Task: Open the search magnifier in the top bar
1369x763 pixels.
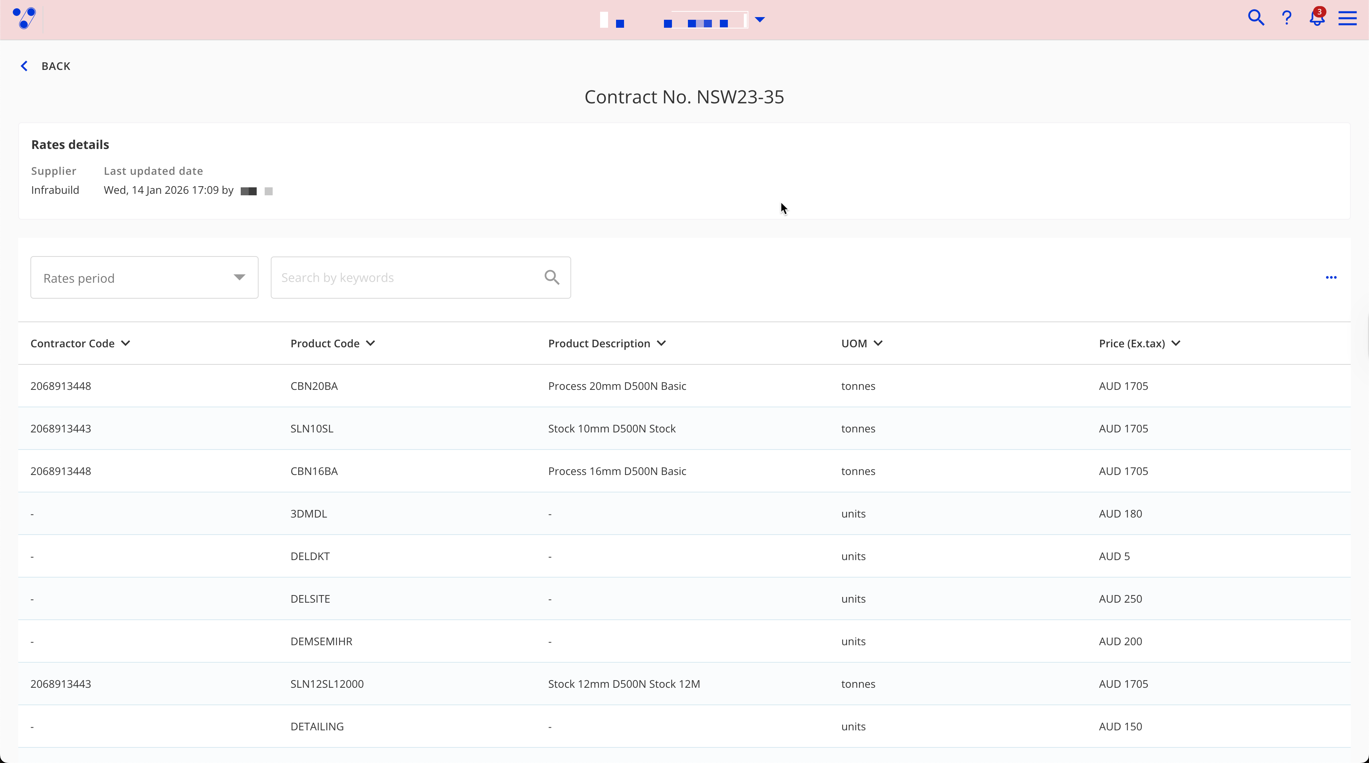Action: click(x=1256, y=17)
